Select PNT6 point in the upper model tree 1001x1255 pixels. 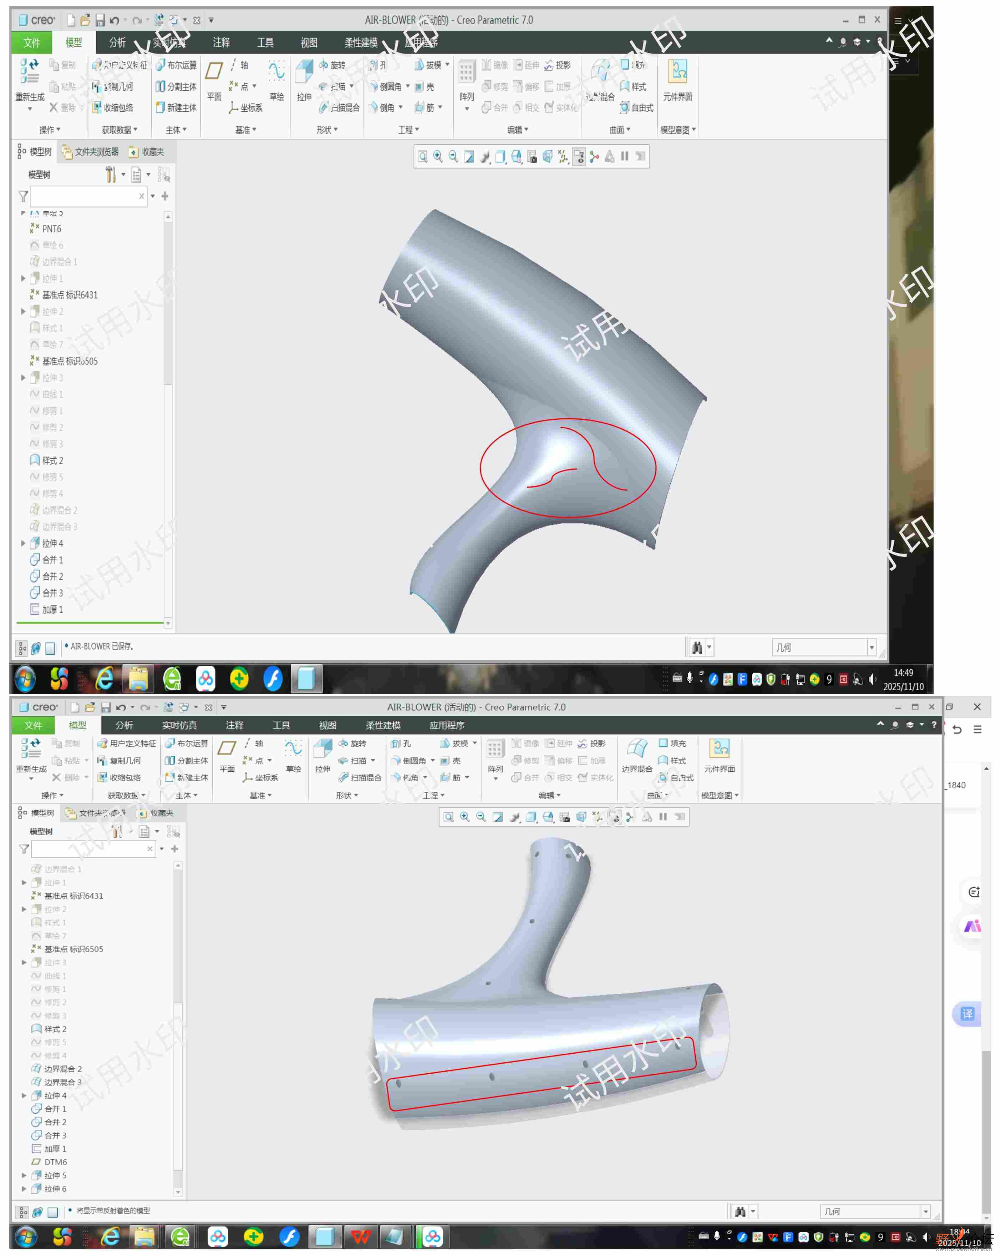coord(51,229)
